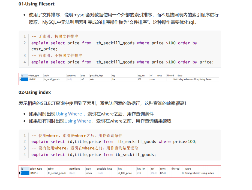Click the comment '-- 使用where，索引在where之后'

click(77, 136)
